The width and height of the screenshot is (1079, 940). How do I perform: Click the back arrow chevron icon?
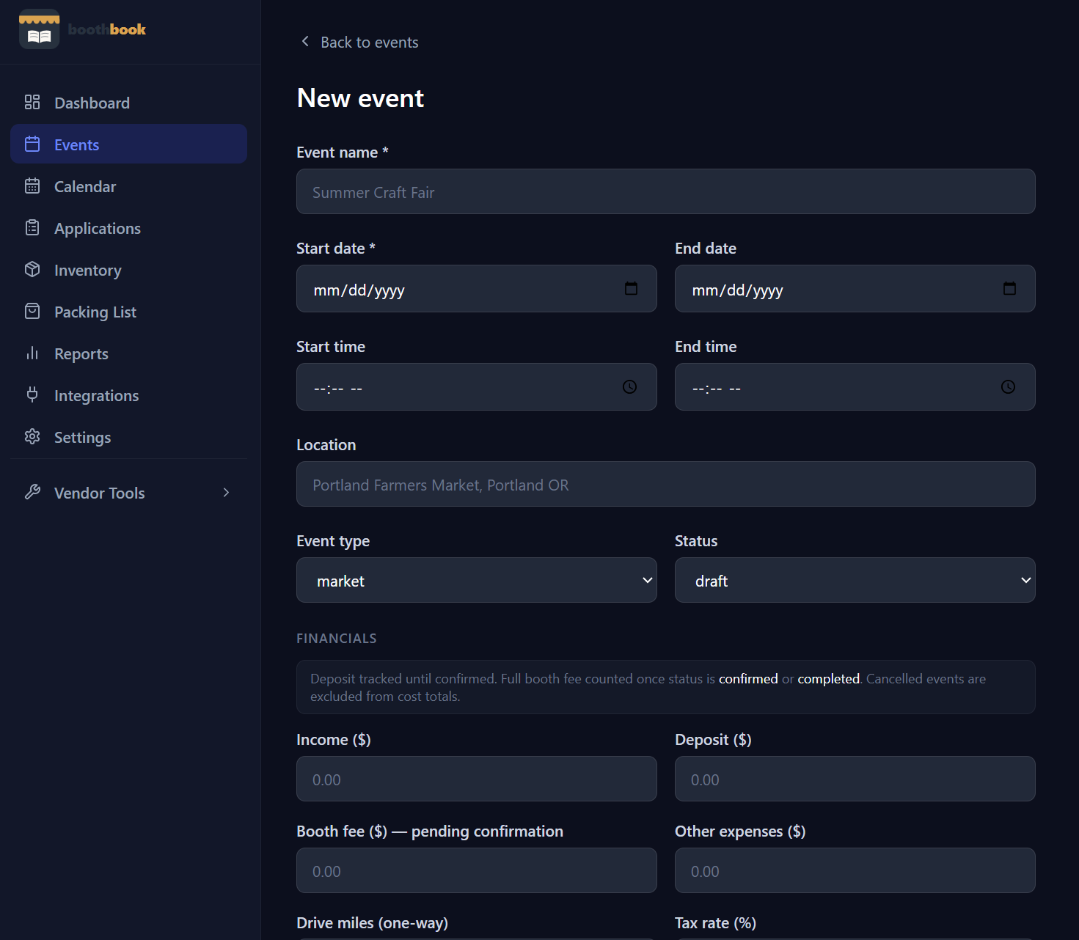point(305,42)
